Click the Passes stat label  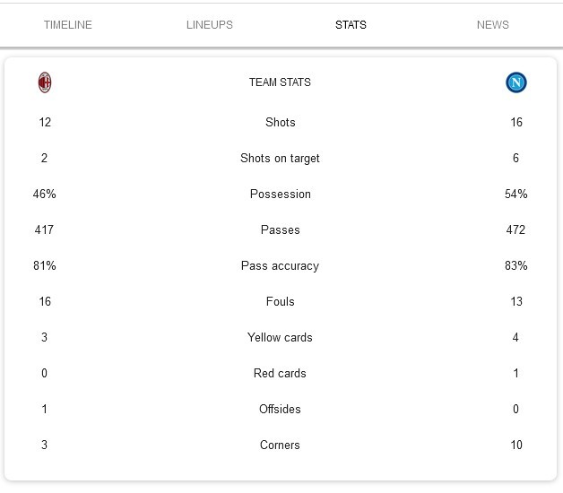click(280, 229)
